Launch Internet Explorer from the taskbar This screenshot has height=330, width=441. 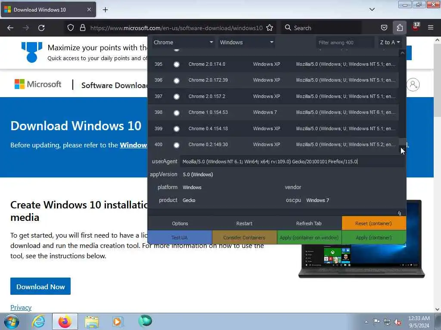click(38, 321)
